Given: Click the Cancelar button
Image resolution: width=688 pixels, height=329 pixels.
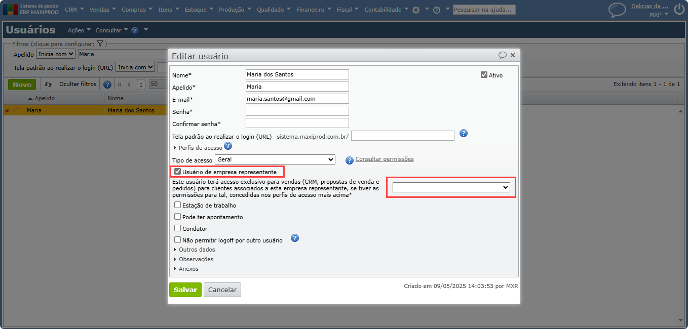Looking at the screenshot, I should click(x=222, y=290).
